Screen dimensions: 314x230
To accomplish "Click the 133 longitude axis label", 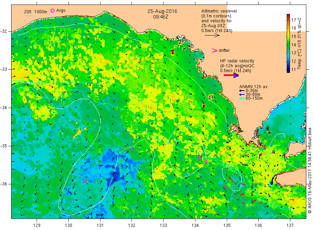I will pyautogui.click(x=163, y=225).
